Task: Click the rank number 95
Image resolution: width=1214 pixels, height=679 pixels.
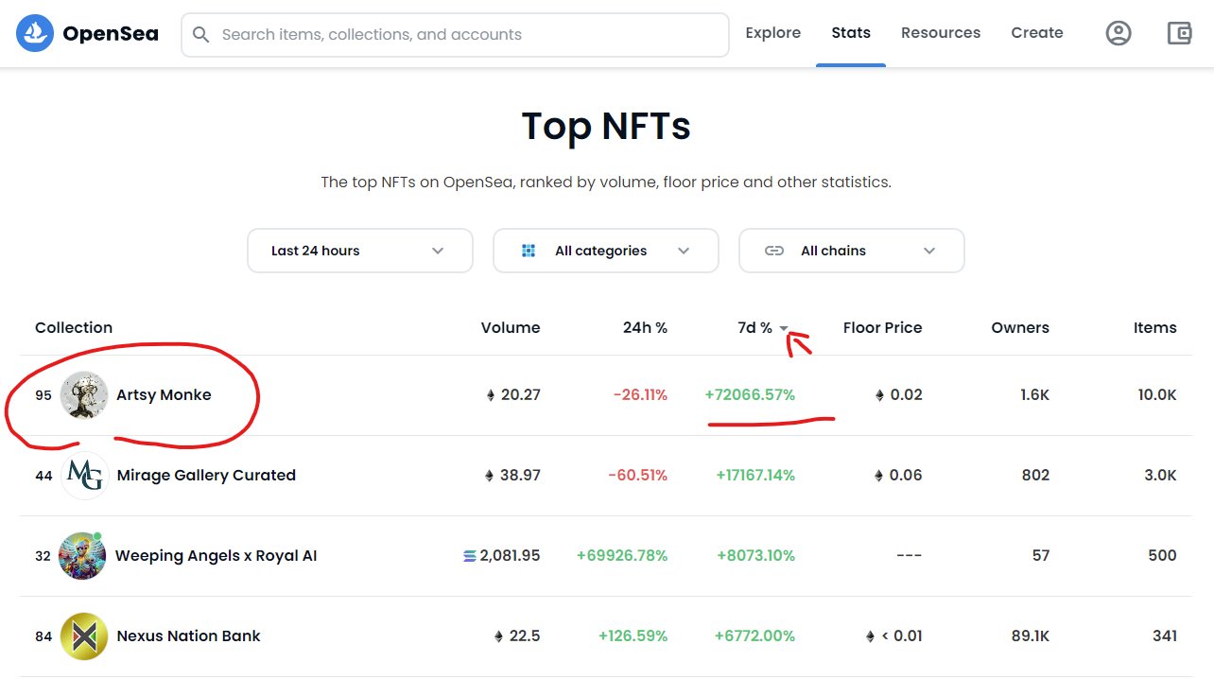Action: click(43, 395)
